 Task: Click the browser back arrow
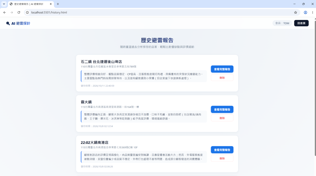(4, 12)
